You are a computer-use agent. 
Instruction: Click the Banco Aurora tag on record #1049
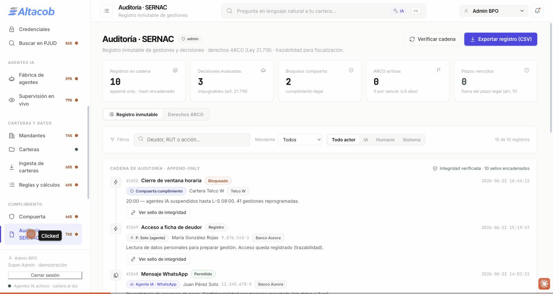click(x=268, y=238)
